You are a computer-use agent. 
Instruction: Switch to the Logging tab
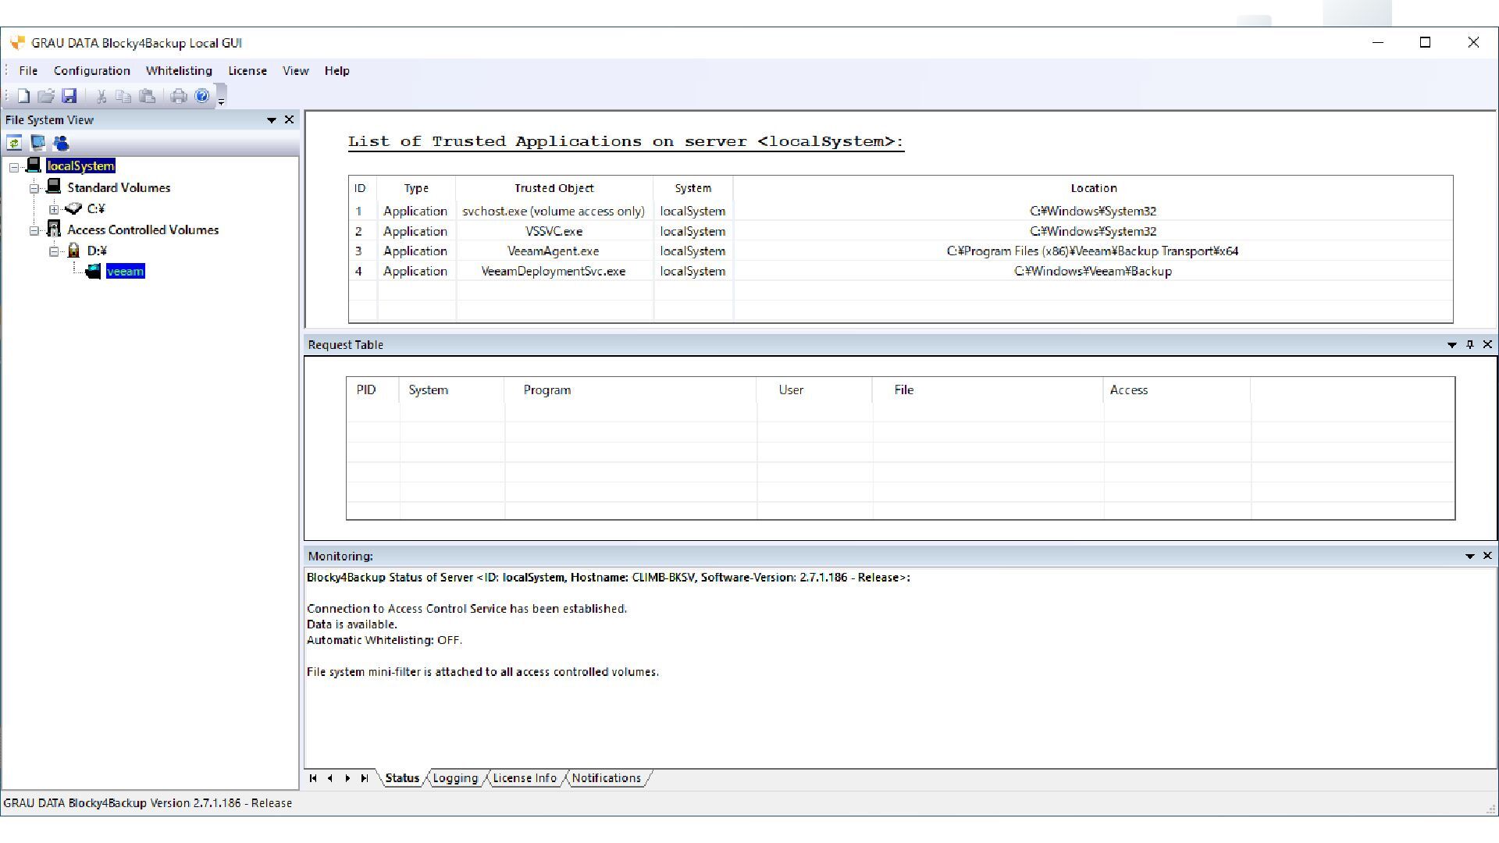pos(455,778)
